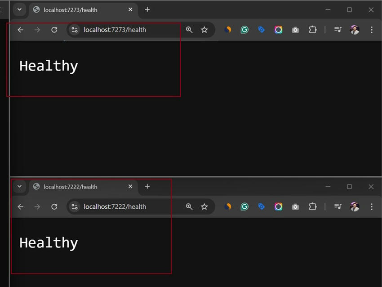
Task: Minimize the localhost:7273 browser window
Action: (328, 9)
